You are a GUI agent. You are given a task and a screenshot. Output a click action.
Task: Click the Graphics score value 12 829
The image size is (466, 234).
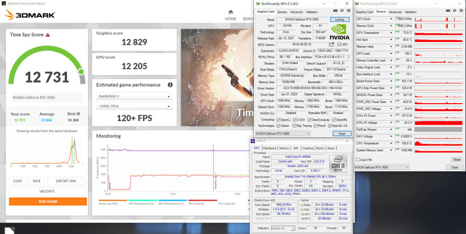[x=135, y=42]
